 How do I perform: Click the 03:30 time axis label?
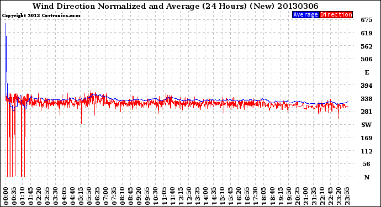pos(56,196)
